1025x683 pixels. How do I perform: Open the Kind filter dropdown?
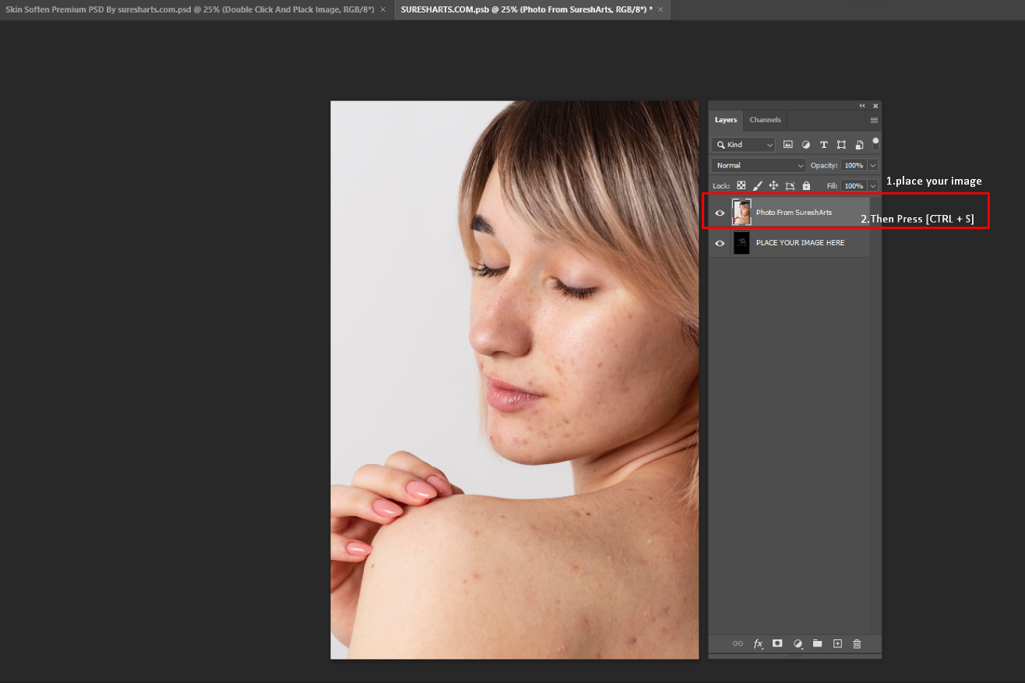744,145
